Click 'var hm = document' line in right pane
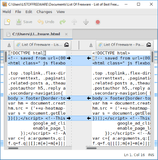The image size is (158, 160). (121, 103)
